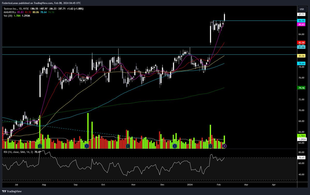Screen dimensions: 310x195
Task: Click the Apr label on time axis
Action: [274, 185]
